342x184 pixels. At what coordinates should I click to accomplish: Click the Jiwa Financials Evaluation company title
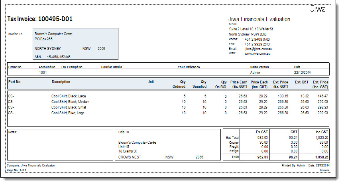[x=259, y=19]
